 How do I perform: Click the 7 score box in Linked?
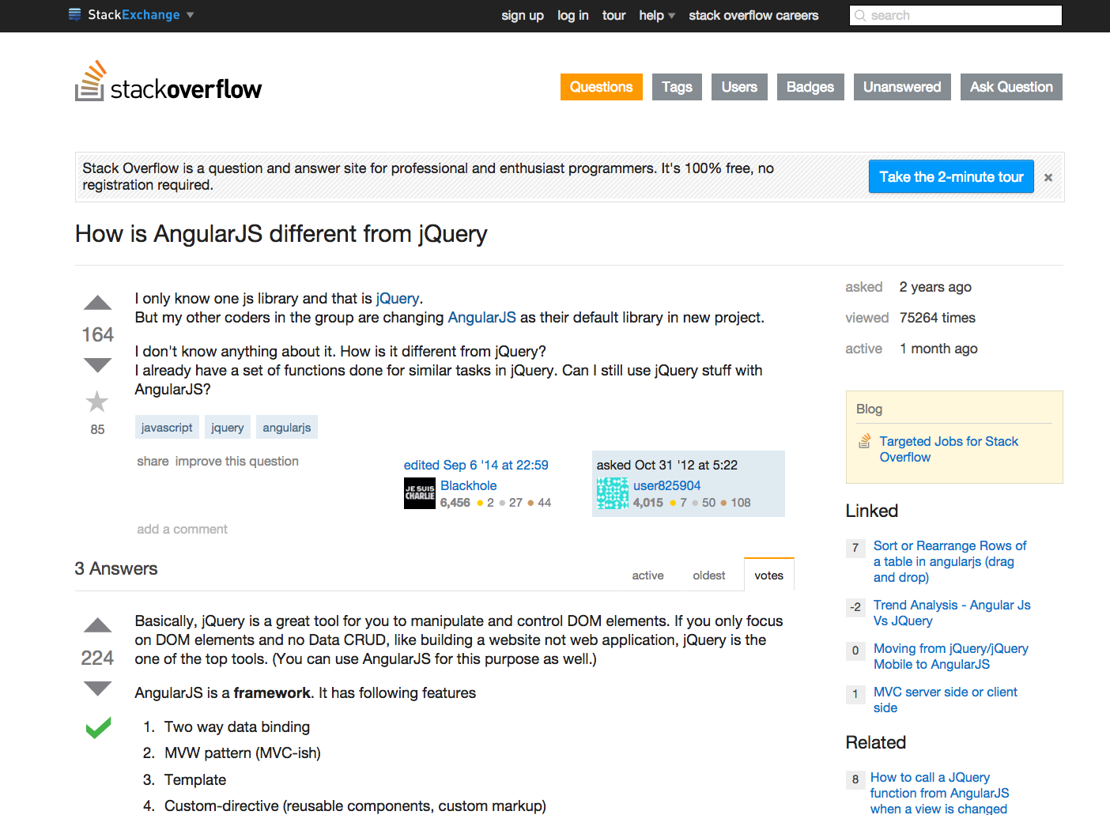855,548
